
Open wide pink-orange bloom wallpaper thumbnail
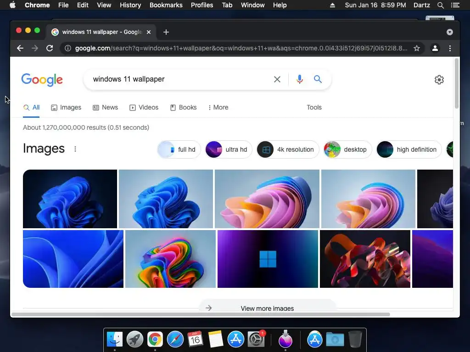click(x=267, y=199)
